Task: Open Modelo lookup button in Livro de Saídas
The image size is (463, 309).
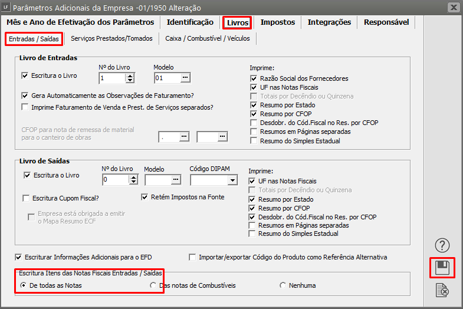Action: (176, 179)
